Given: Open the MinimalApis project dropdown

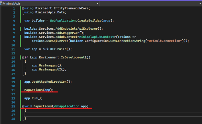Looking at the screenshot, I should 97,3.
